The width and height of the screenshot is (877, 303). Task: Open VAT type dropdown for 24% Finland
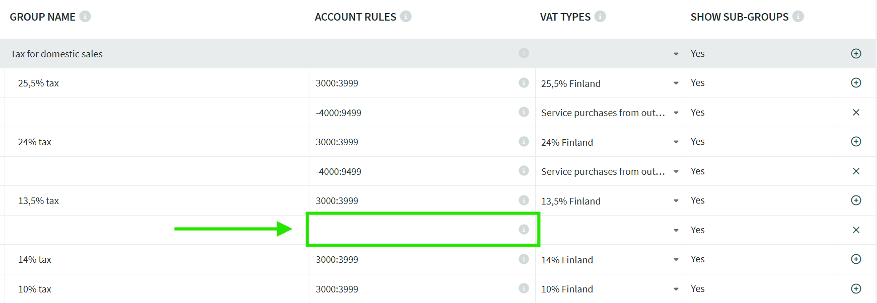[x=676, y=142]
